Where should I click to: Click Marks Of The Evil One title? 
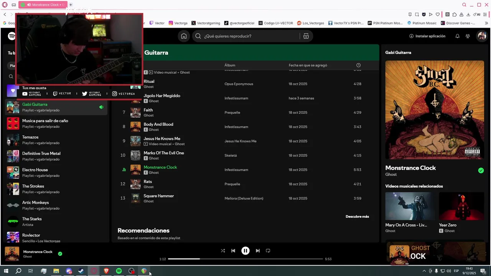tap(164, 153)
